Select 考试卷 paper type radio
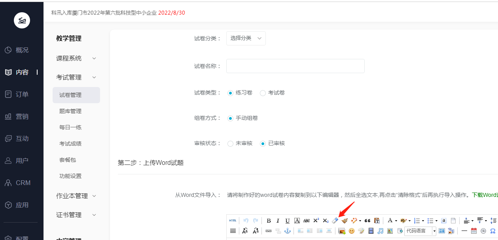This screenshot has width=498, height=240. click(263, 93)
